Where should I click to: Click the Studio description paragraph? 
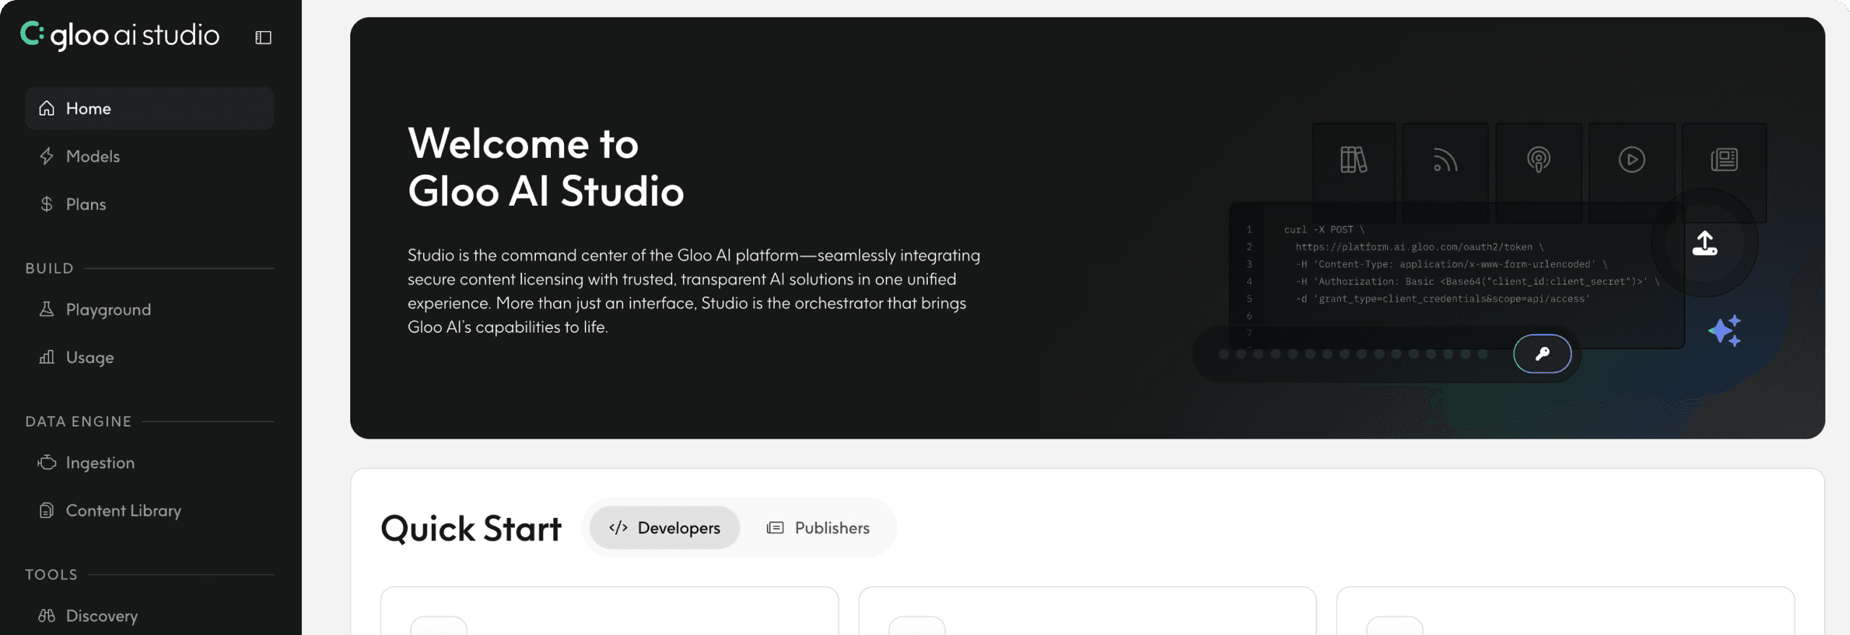(x=694, y=291)
